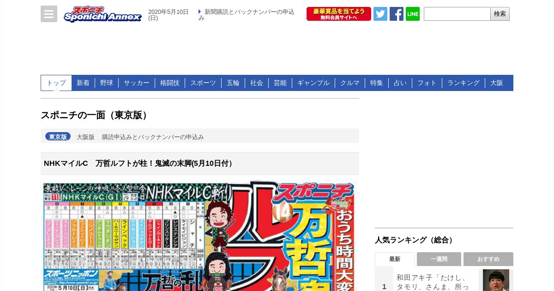Open the newspaper front page image
This screenshot has height=291, width=554.
tap(199, 236)
